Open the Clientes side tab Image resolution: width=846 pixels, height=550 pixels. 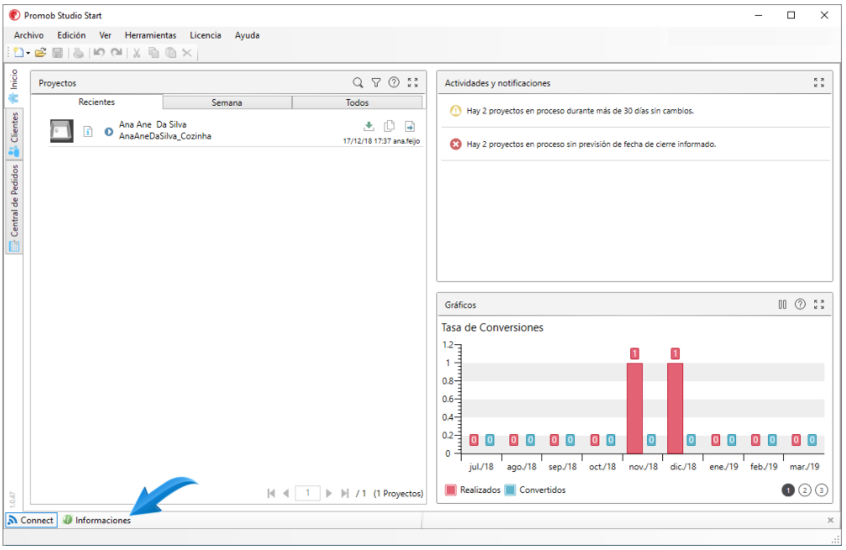coord(13,134)
